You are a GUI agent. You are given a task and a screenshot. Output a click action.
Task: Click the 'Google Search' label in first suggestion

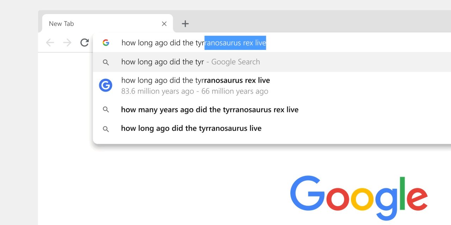click(x=235, y=62)
